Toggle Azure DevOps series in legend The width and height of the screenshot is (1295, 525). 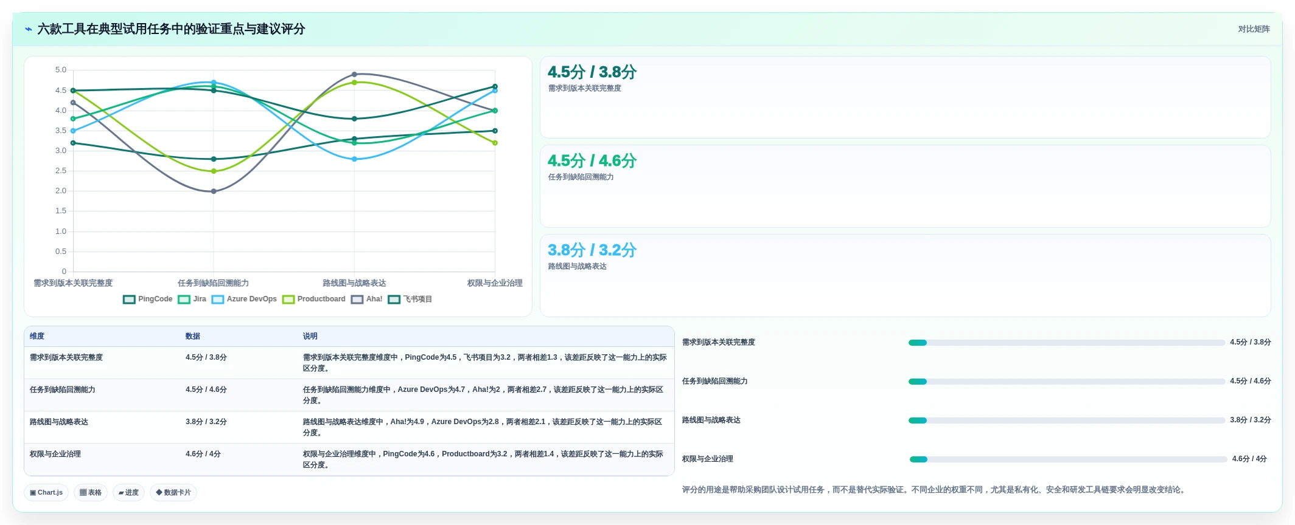pos(244,299)
